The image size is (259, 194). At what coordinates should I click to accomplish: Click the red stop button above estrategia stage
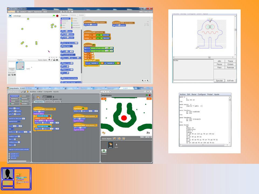(x=57, y=16)
